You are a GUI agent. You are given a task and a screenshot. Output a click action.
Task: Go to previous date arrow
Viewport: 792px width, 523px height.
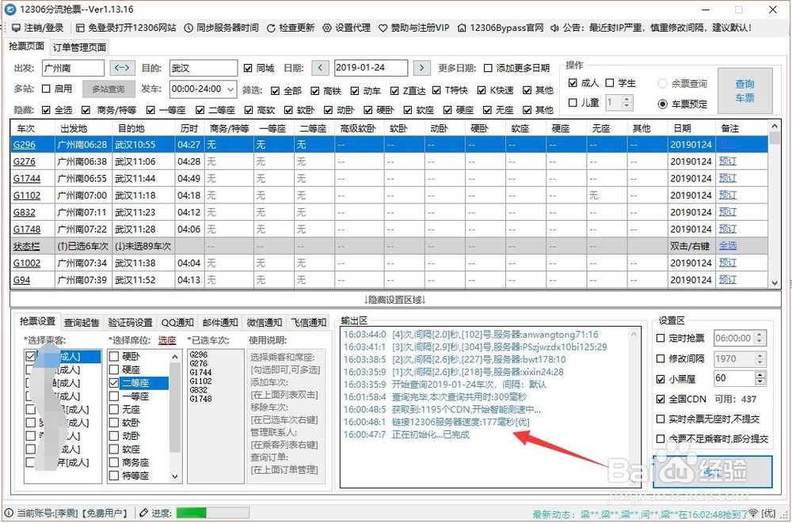320,67
